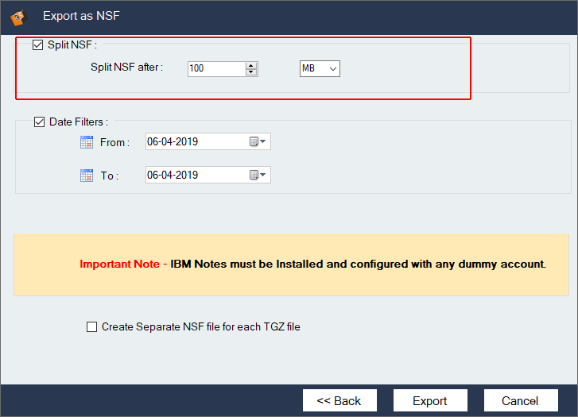The width and height of the screenshot is (578, 417).
Task: Uncheck the Date Filters option
Action: 40,122
